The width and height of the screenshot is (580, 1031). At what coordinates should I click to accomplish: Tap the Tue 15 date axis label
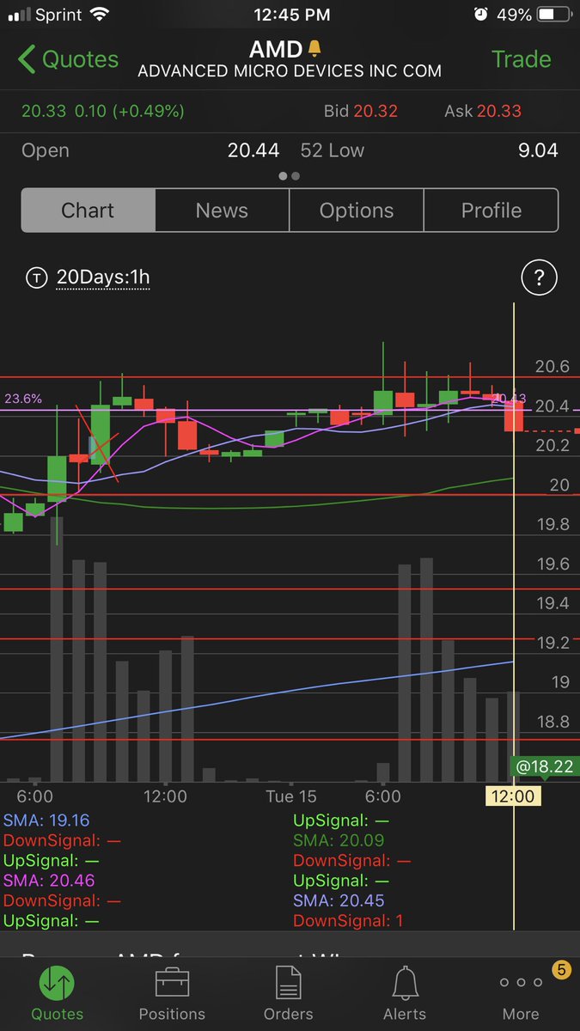coord(291,796)
